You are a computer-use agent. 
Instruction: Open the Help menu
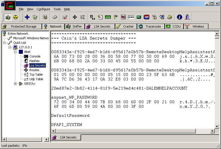point(67,9)
